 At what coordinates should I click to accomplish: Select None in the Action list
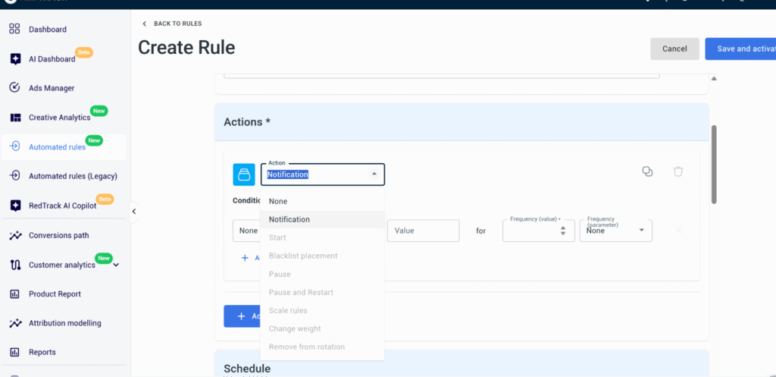(x=322, y=201)
